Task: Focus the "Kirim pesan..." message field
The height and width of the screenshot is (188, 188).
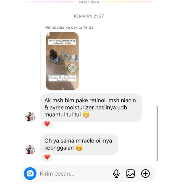Action: coord(74,173)
